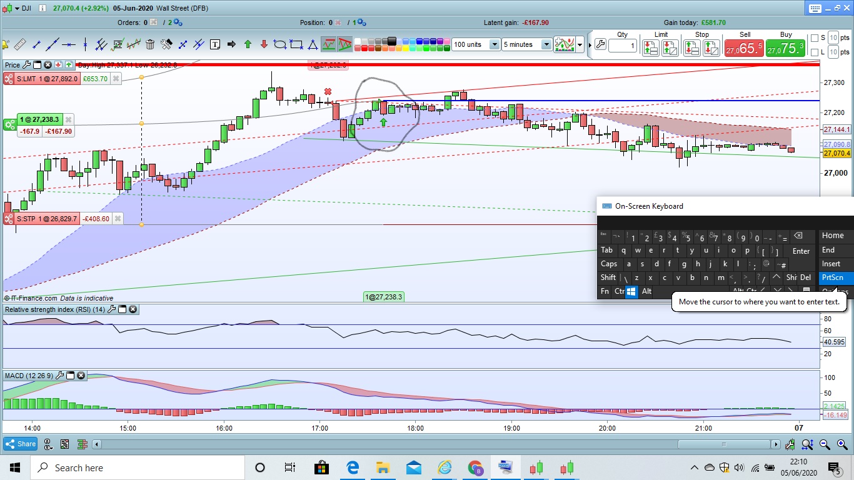Remove the MACD indicator panel
The width and height of the screenshot is (854, 480).
[81, 376]
